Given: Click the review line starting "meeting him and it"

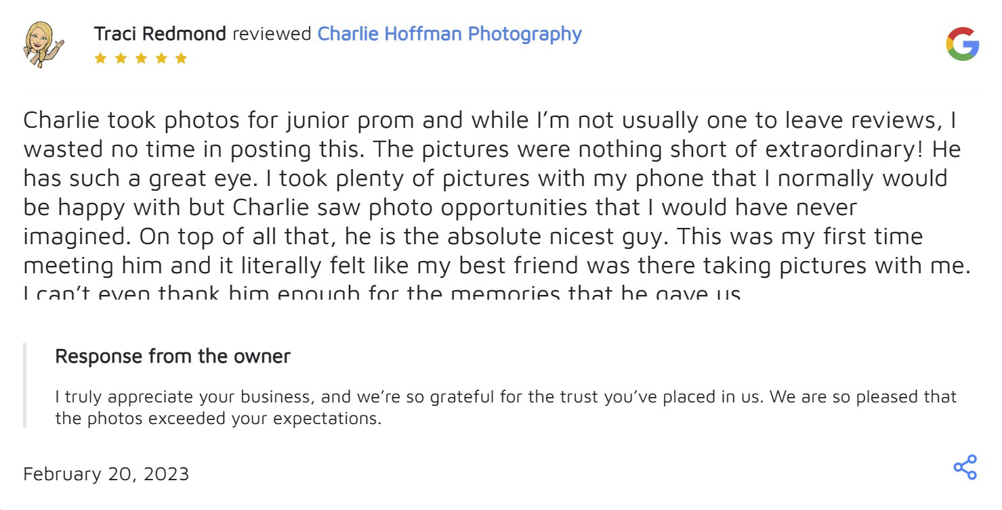Looking at the screenshot, I should pos(497,266).
